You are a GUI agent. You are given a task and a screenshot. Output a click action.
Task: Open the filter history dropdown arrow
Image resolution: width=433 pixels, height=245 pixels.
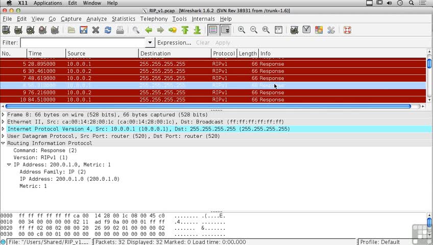tap(150, 42)
